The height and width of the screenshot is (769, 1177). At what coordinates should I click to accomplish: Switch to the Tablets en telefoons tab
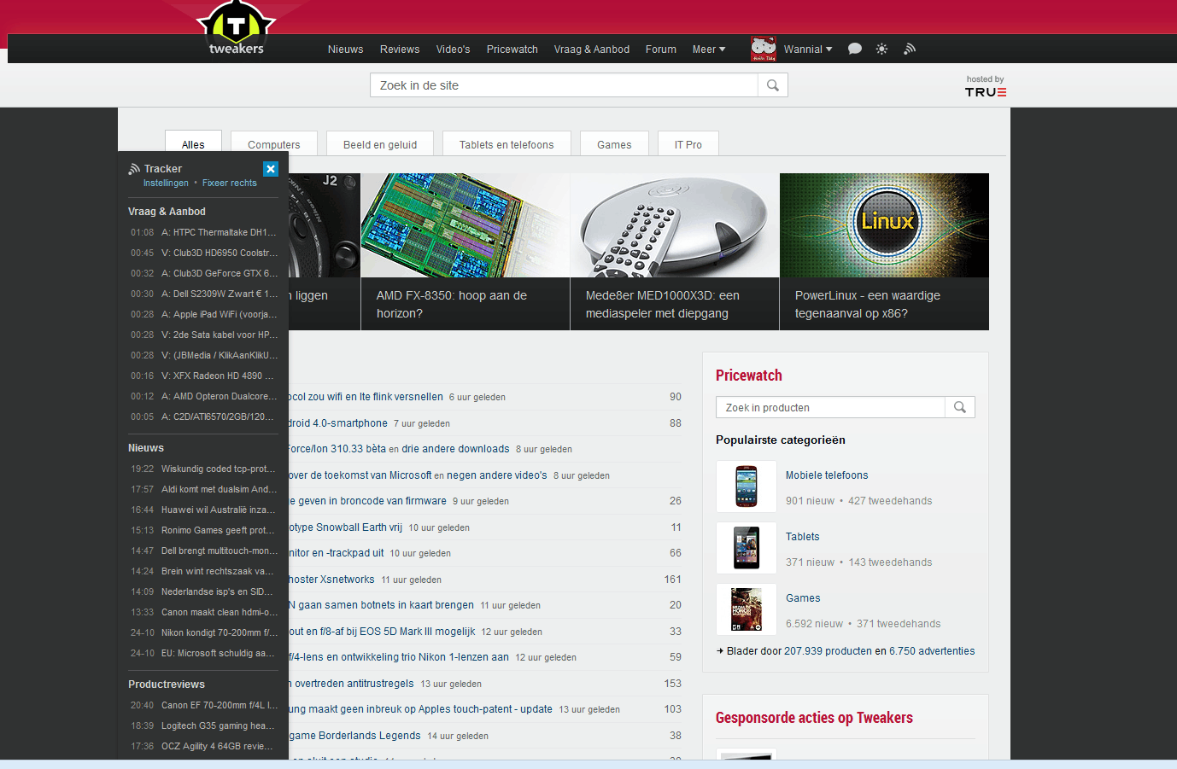pos(507,143)
